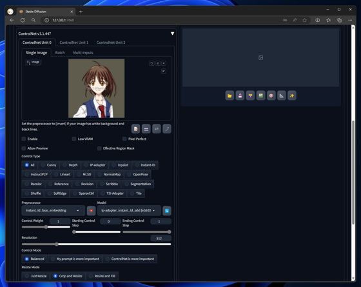Image resolution: width=361 pixels, height=287 pixels.
Task: Open output folder icon below gallery
Action: (x=229, y=95)
